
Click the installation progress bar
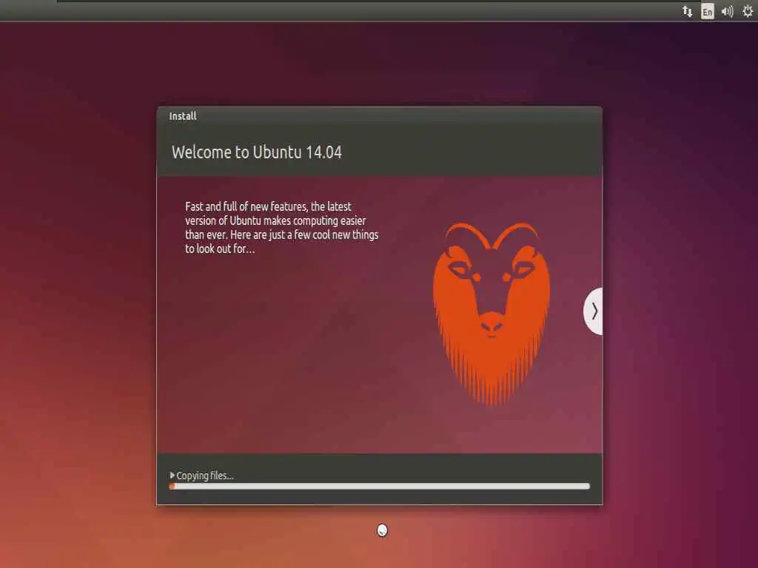coord(380,487)
